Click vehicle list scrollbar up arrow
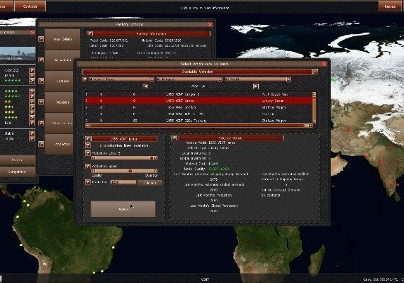This screenshot has height=283, width=404. click(x=314, y=94)
